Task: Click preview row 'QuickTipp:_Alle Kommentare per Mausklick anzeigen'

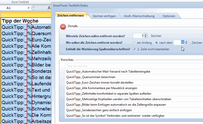Action: click(x=134, y=88)
